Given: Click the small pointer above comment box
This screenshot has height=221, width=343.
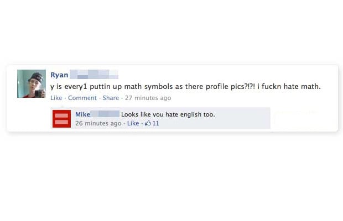Looking at the screenshot, I should point(62,106).
